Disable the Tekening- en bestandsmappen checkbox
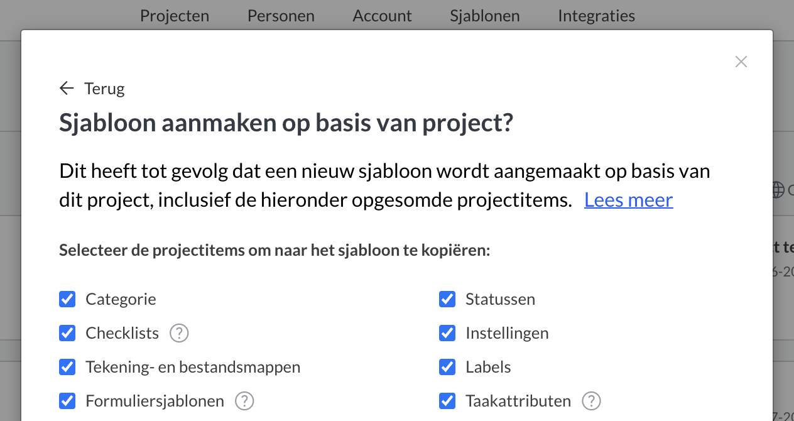This screenshot has height=421, width=794. [67, 367]
